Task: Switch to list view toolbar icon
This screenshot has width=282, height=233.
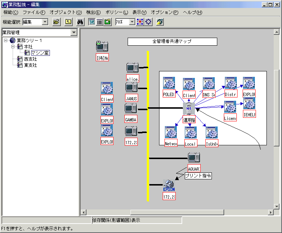Action: (x=99, y=22)
